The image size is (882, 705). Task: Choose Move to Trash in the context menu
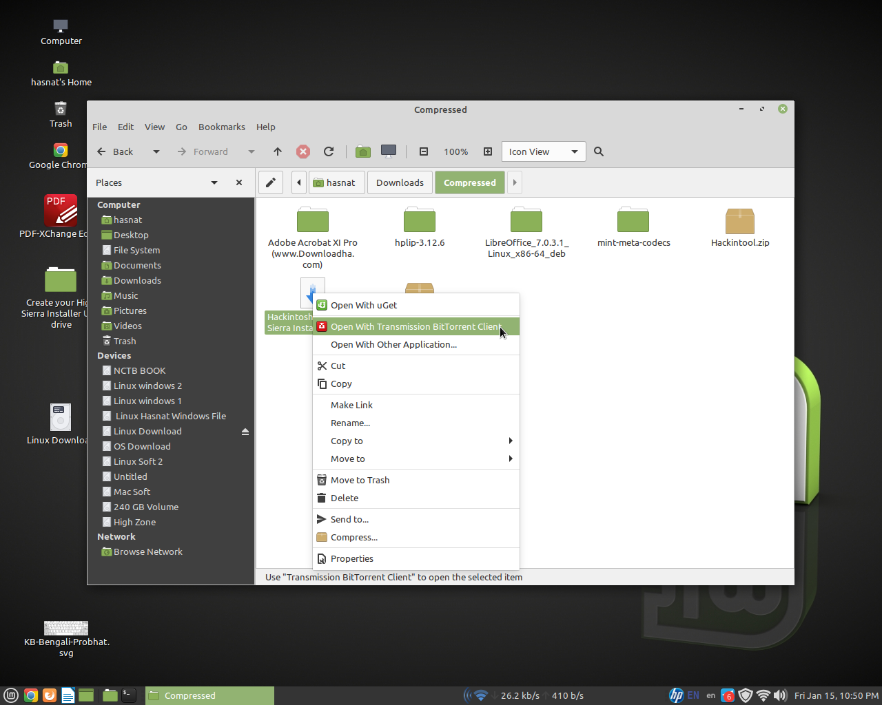tap(416, 480)
